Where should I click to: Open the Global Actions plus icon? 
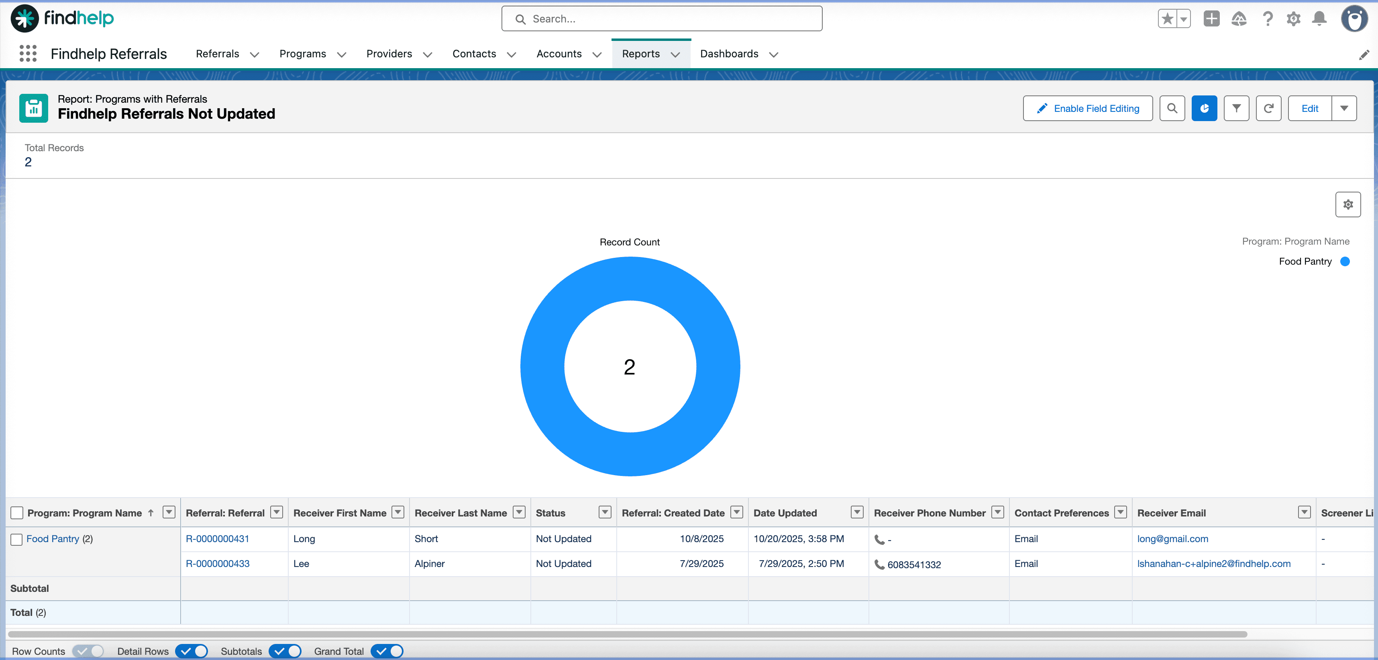[x=1211, y=19]
